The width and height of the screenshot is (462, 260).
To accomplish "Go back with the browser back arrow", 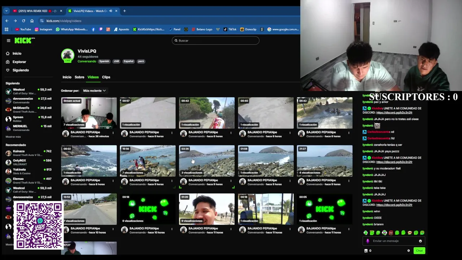I will (7, 21).
